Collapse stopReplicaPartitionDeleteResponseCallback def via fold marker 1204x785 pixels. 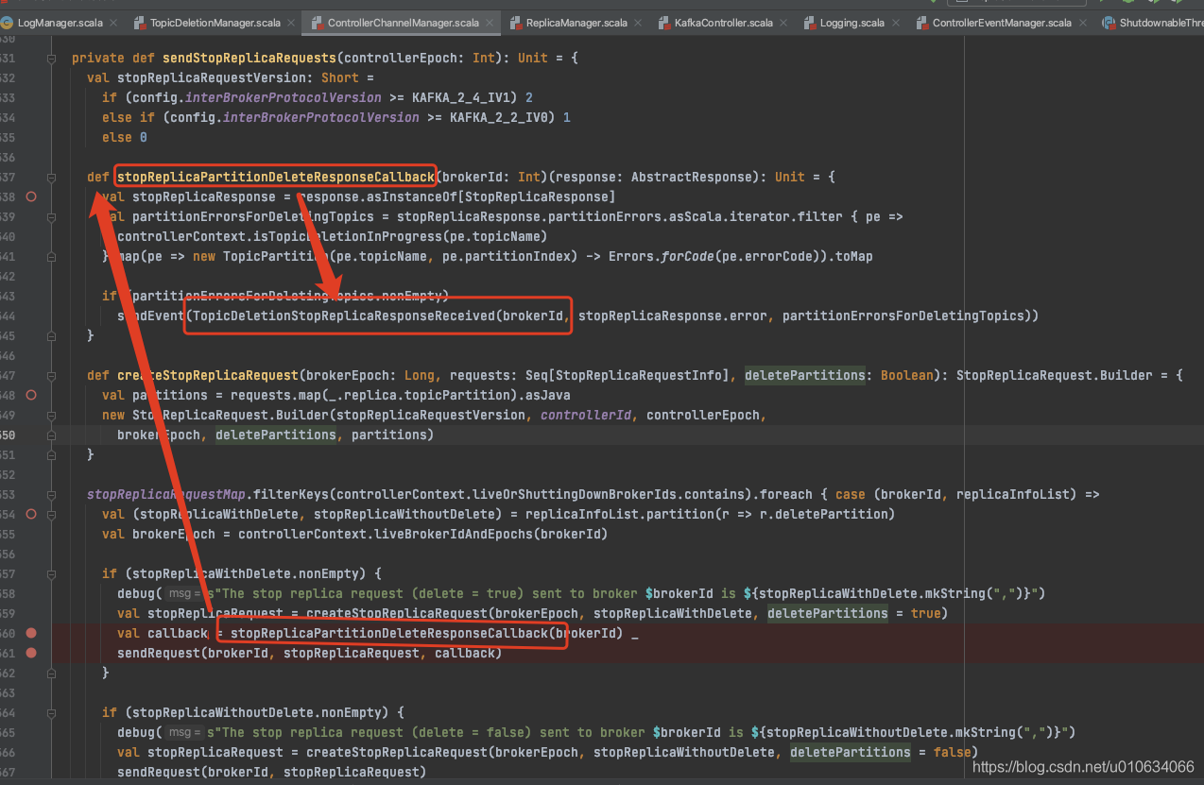tap(53, 177)
